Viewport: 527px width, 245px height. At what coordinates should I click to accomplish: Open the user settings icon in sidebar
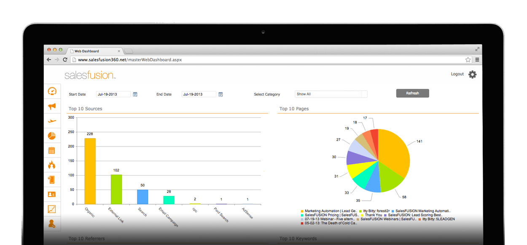[x=52, y=224]
